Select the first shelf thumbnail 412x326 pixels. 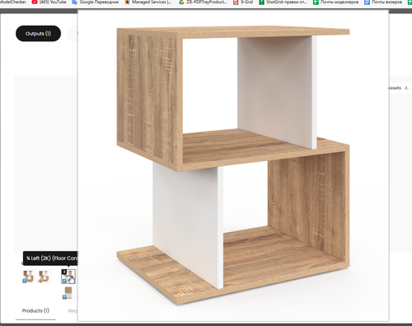28,276
